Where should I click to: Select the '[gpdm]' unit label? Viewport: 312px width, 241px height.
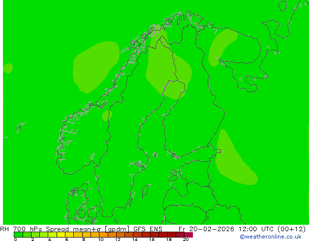(117, 229)
